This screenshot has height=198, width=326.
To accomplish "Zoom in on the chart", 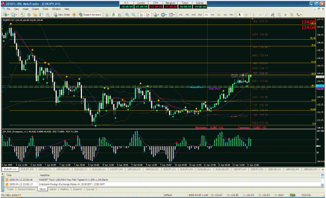I will coord(127,15).
